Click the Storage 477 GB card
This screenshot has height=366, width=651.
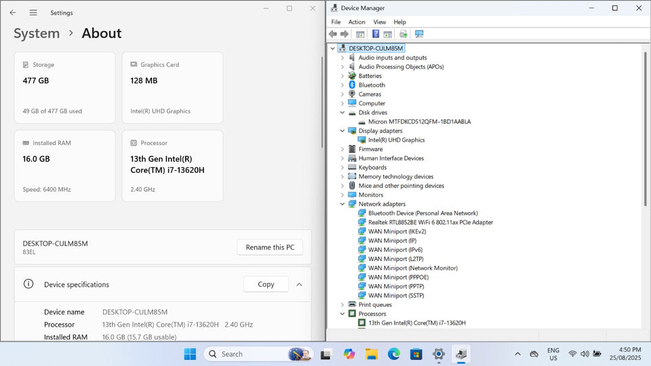[x=65, y=87]
